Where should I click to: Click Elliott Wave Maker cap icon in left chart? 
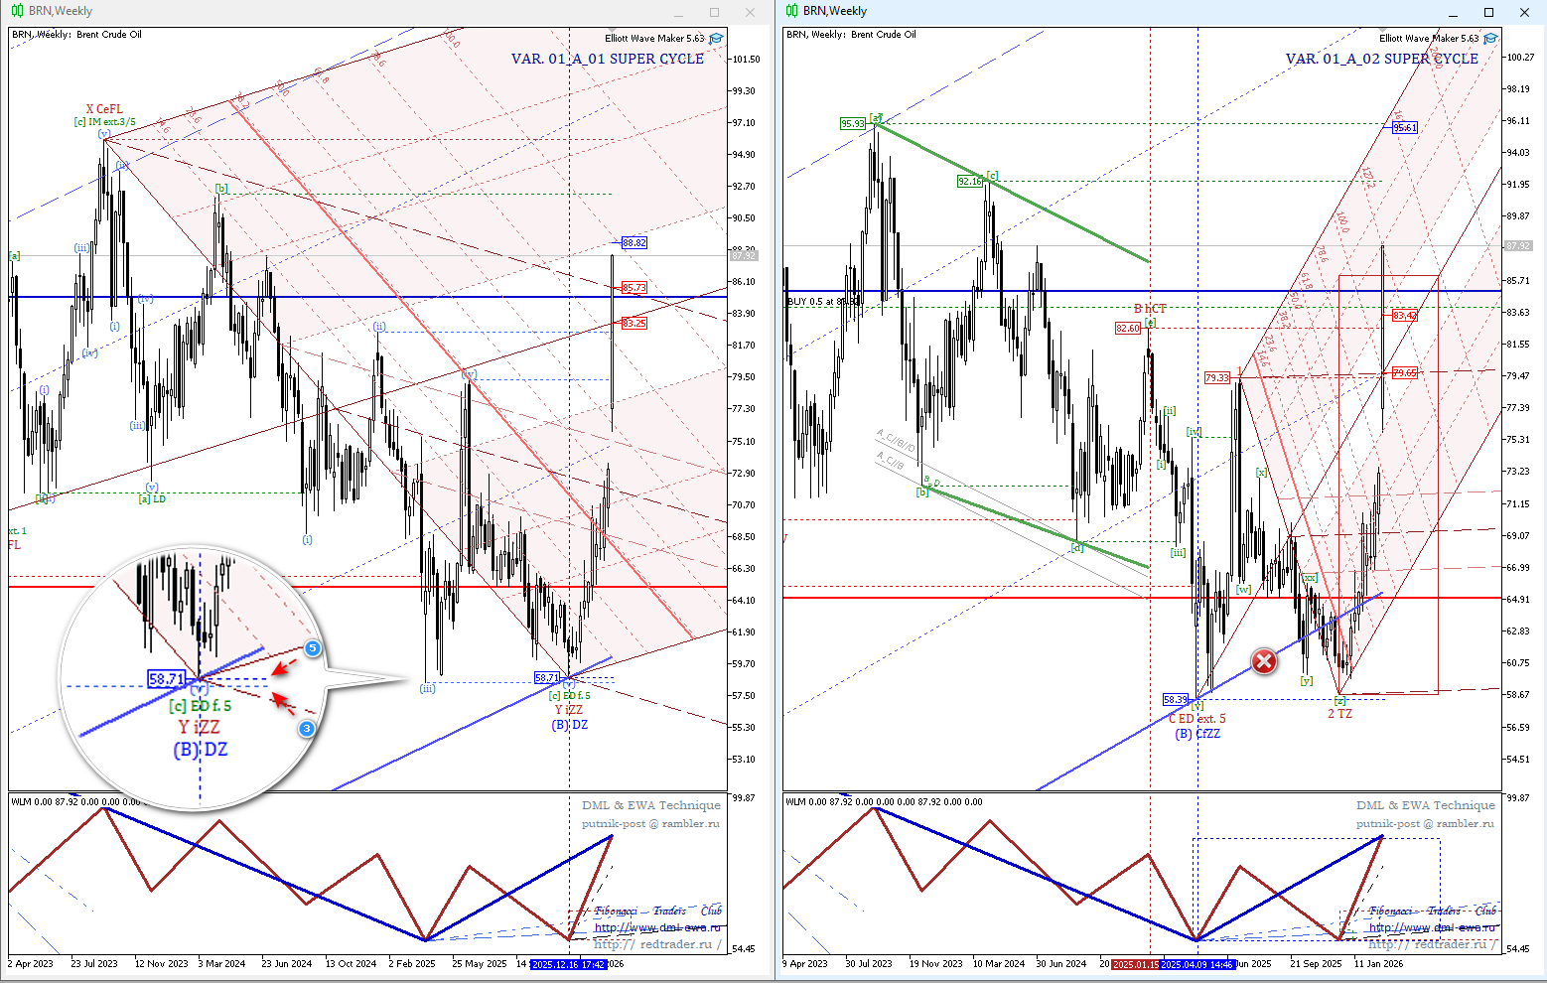716,39
